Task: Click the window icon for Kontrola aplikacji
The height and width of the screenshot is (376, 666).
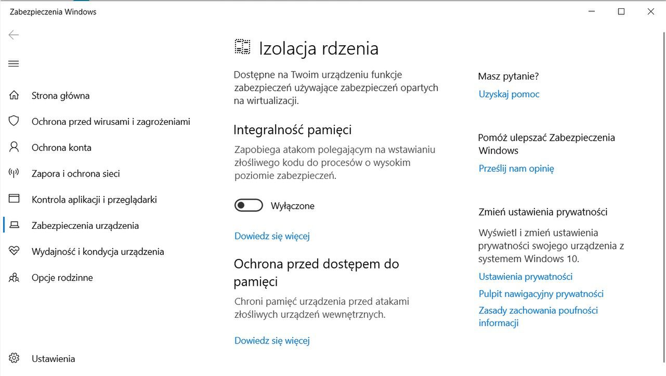Action: (x=14, y=199)
